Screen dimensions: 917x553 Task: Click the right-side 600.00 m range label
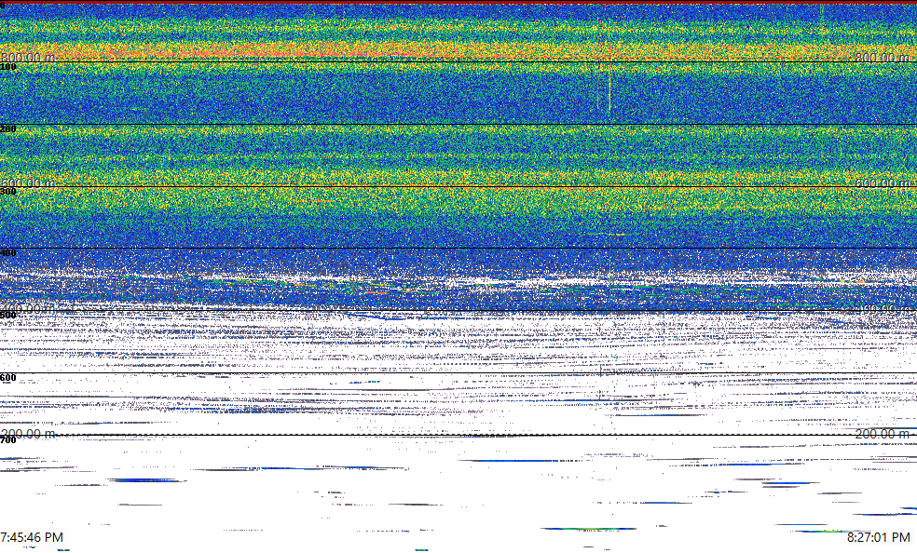[x=883, y=182]
